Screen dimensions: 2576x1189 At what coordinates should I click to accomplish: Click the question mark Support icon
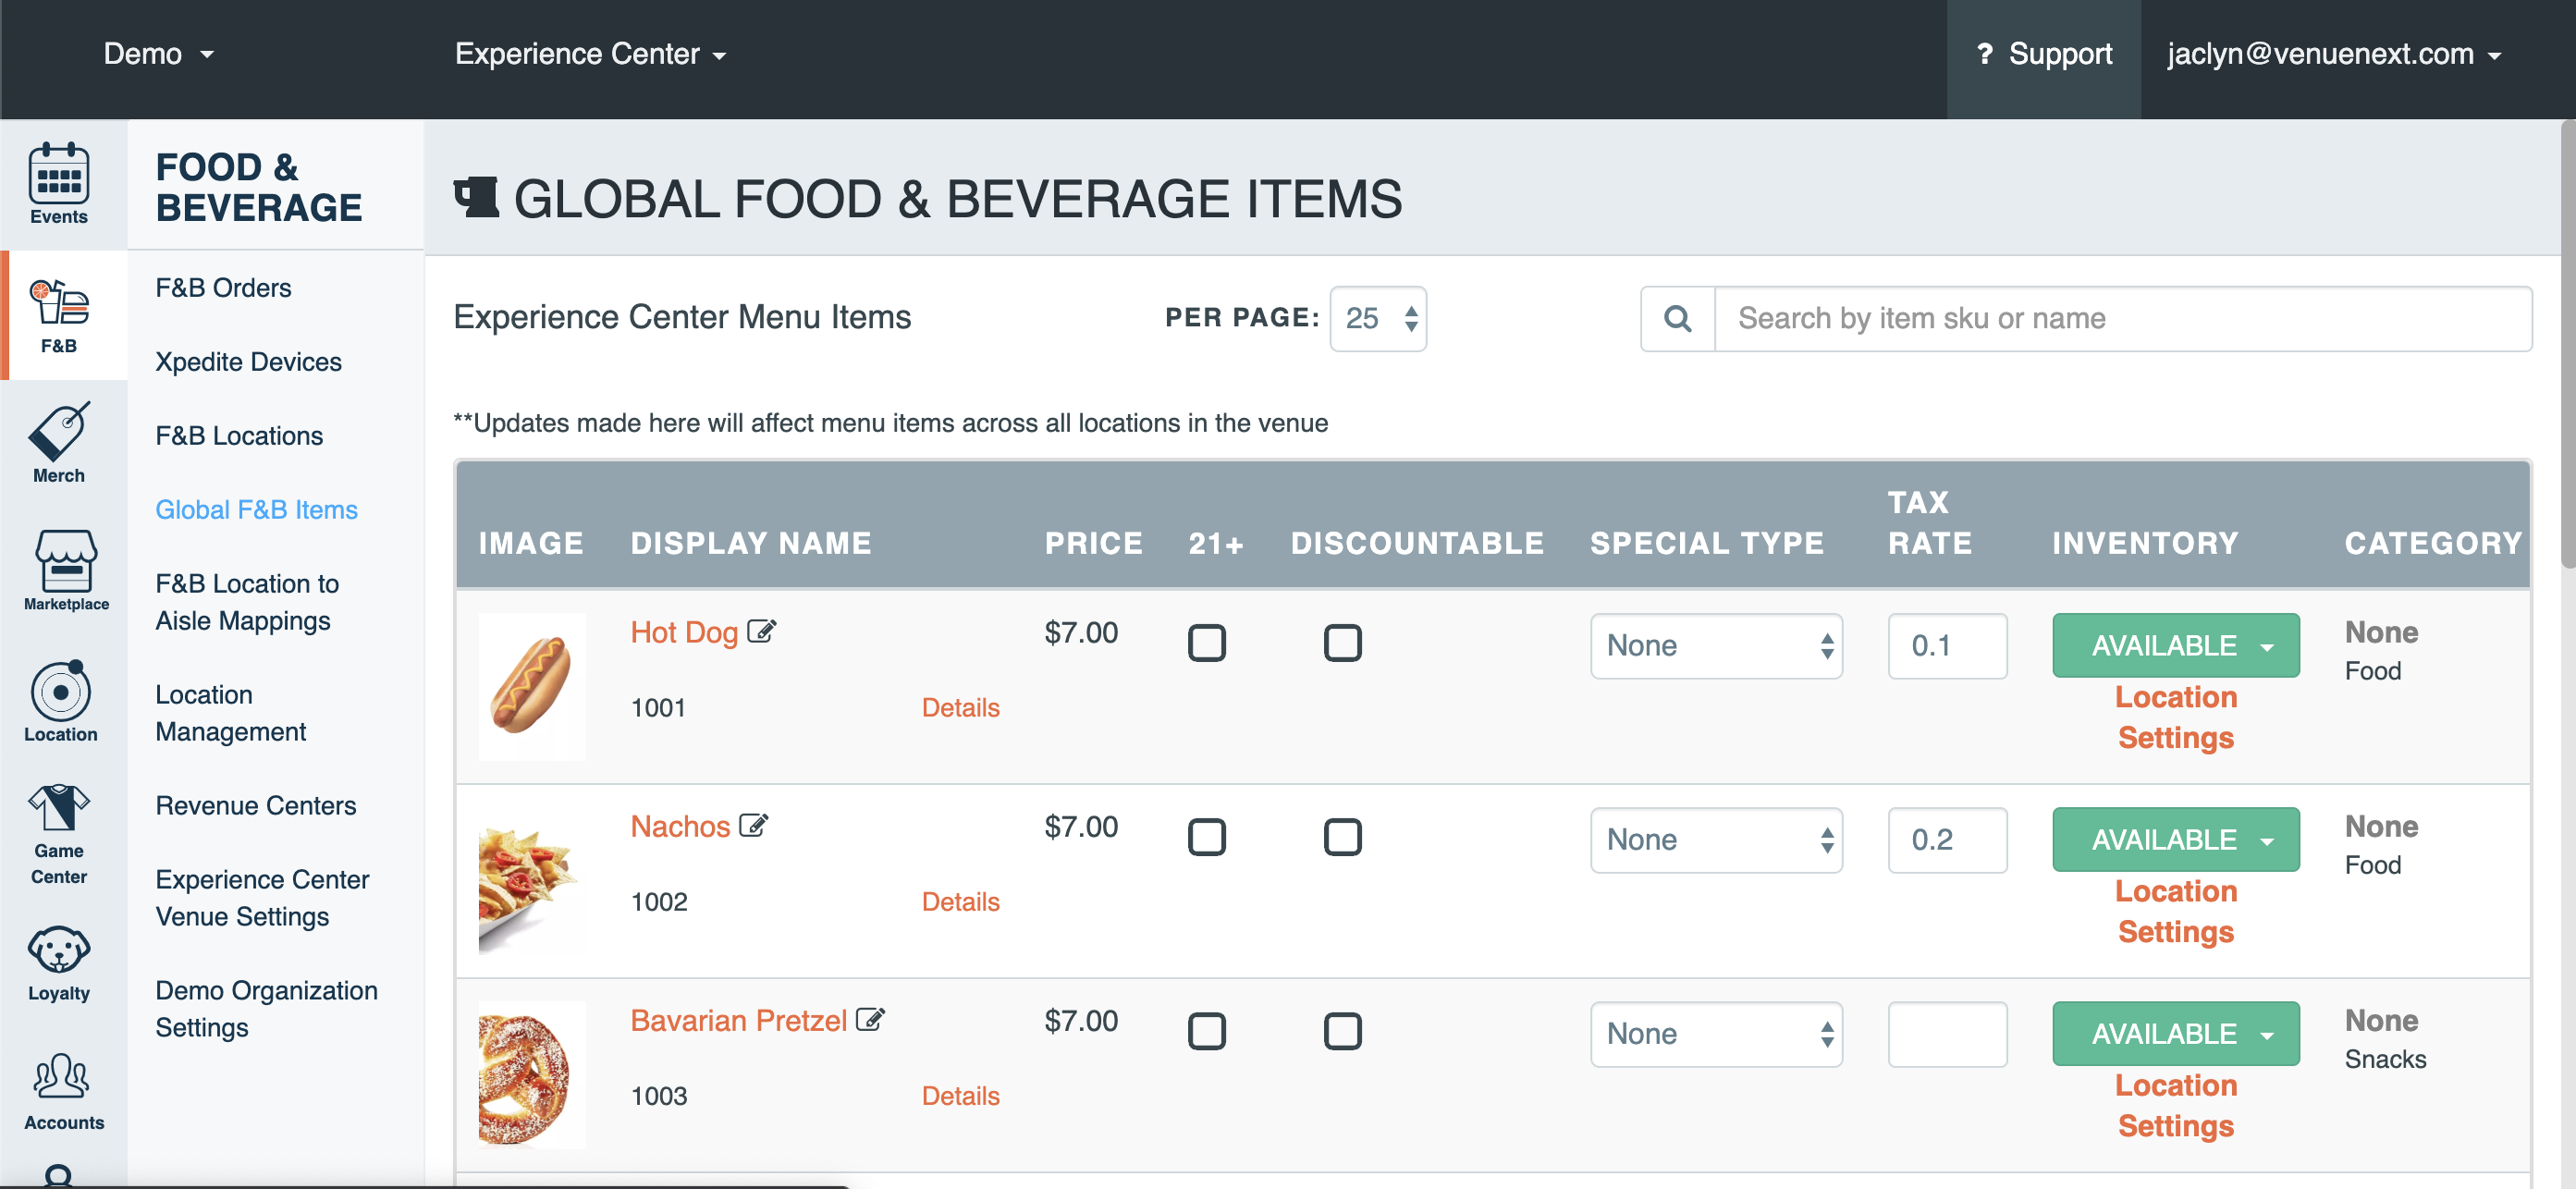coord(1985,54)
